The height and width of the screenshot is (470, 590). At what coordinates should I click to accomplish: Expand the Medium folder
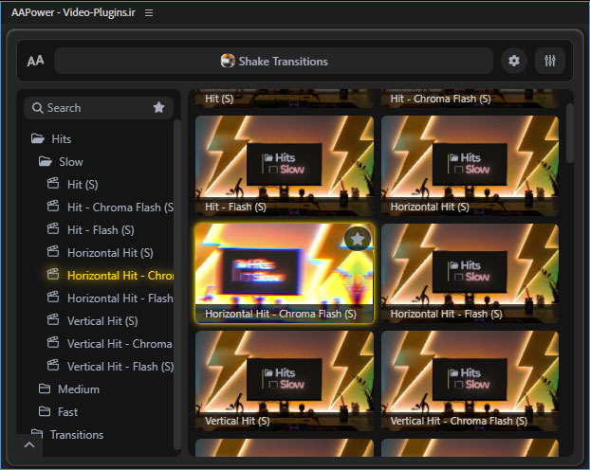click(78, 389)
